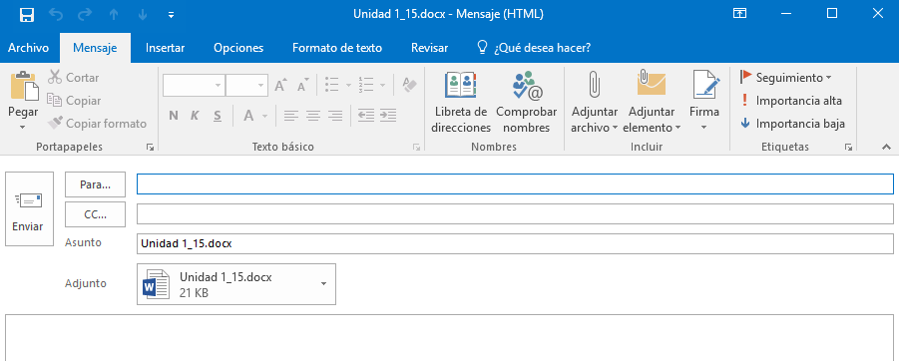Click Adjuntar elemento envelope
Screen dimensions: 899x361
tap(652, 103)
